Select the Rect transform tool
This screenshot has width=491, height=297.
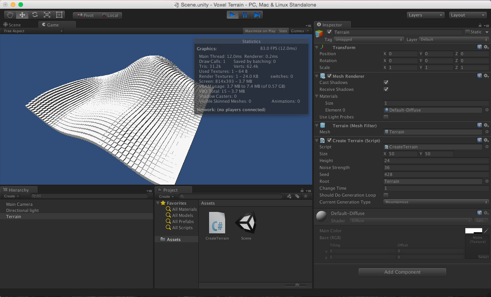(59, 15)
